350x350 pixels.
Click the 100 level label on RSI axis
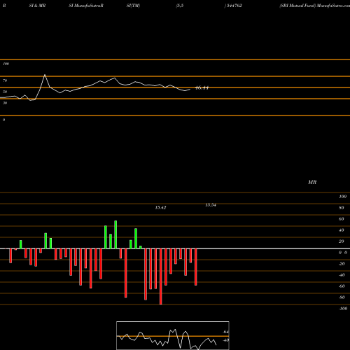tap(6, 64)
